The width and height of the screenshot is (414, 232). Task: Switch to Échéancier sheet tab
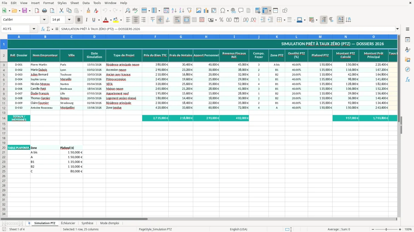tap(68, 223)
